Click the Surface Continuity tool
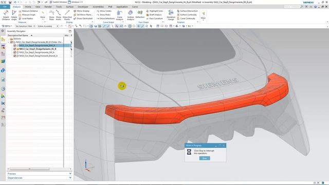The image size is (329, 185). pos(187,15)
